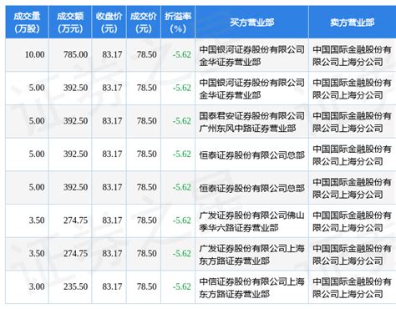
Task: Click buyer 广发证券 佛山季华六路证券营业部
Action: coord(251,221)
